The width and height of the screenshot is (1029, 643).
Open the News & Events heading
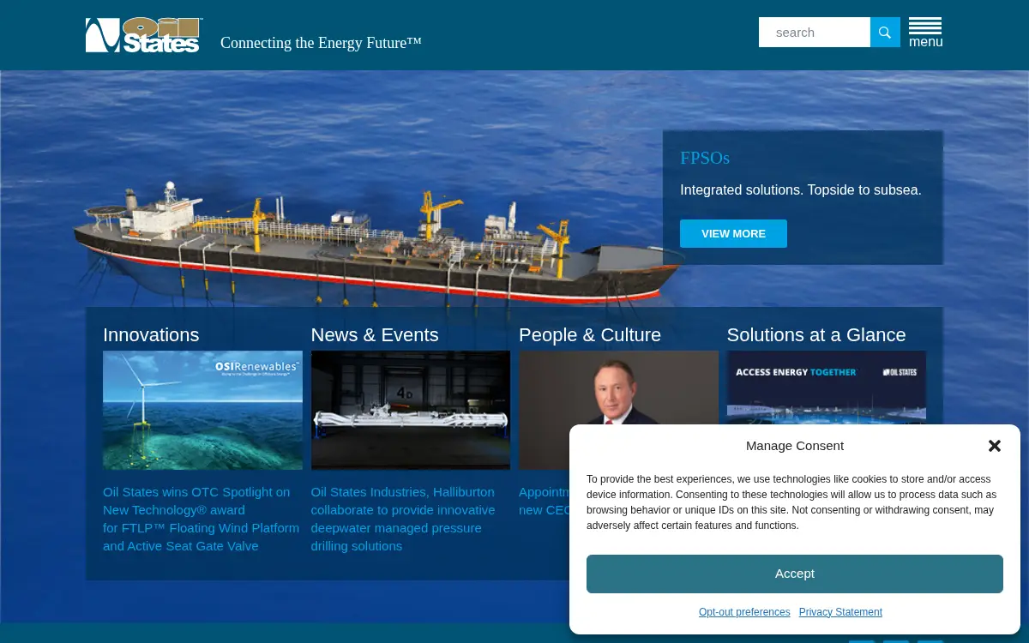[375, 335]
